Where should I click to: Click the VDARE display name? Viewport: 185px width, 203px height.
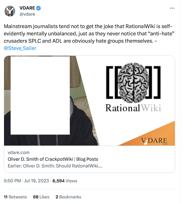point(27,8)
